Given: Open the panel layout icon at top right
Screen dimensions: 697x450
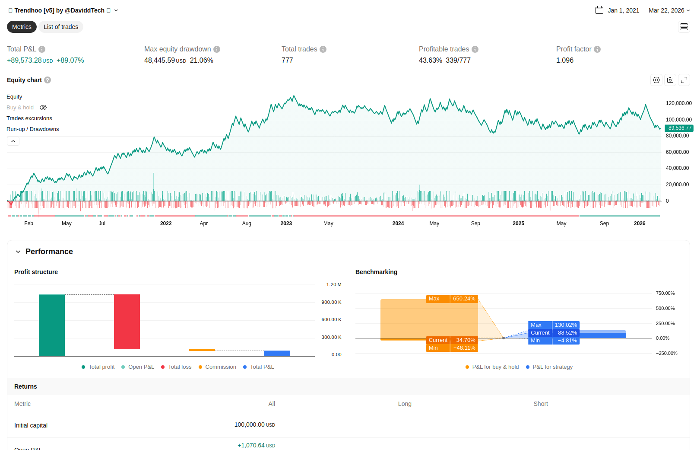Looking at the screenshot, I should pos(684,27).
